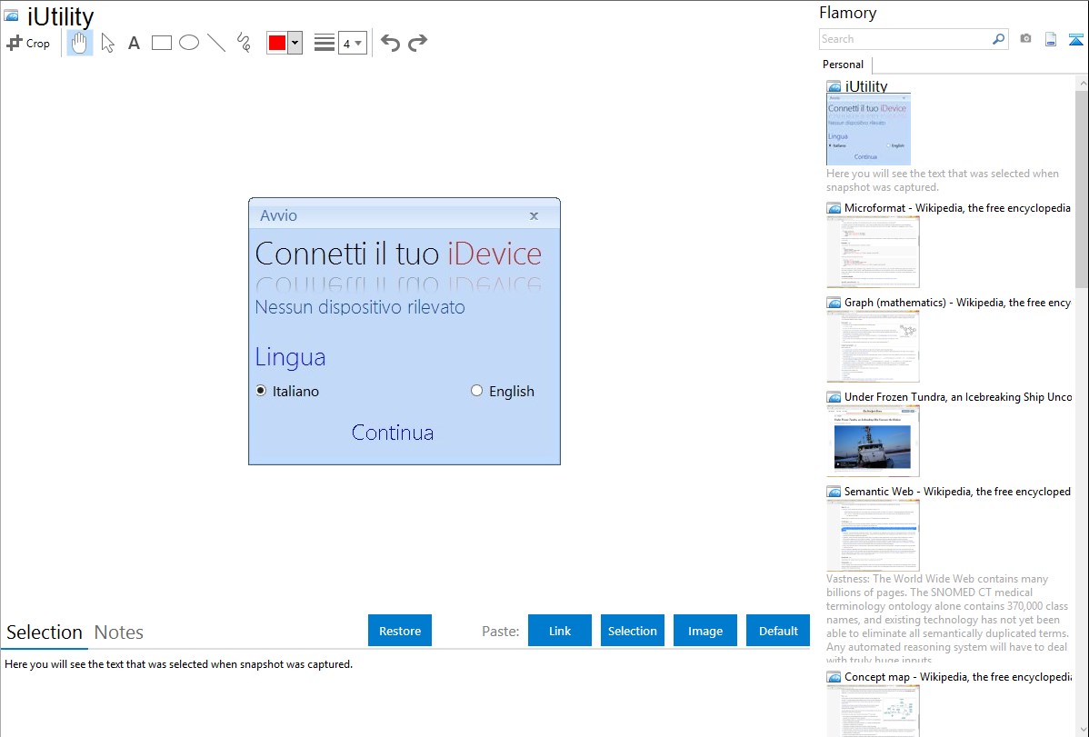Open the line width dropdown showing 4
This screenshot has width=1089, height=737.
[x=352, y=43]
